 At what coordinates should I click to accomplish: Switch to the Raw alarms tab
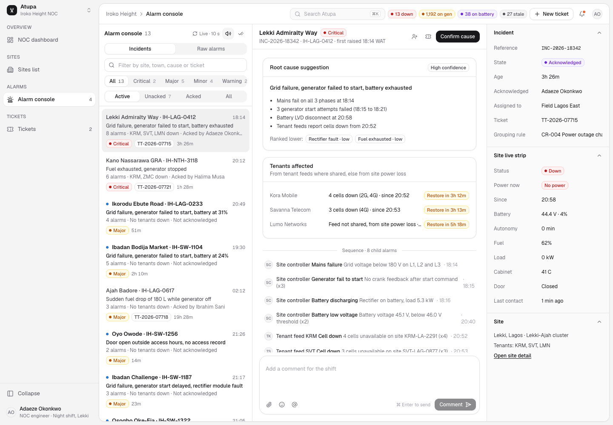pyautogui.click(x=211, y=49)
